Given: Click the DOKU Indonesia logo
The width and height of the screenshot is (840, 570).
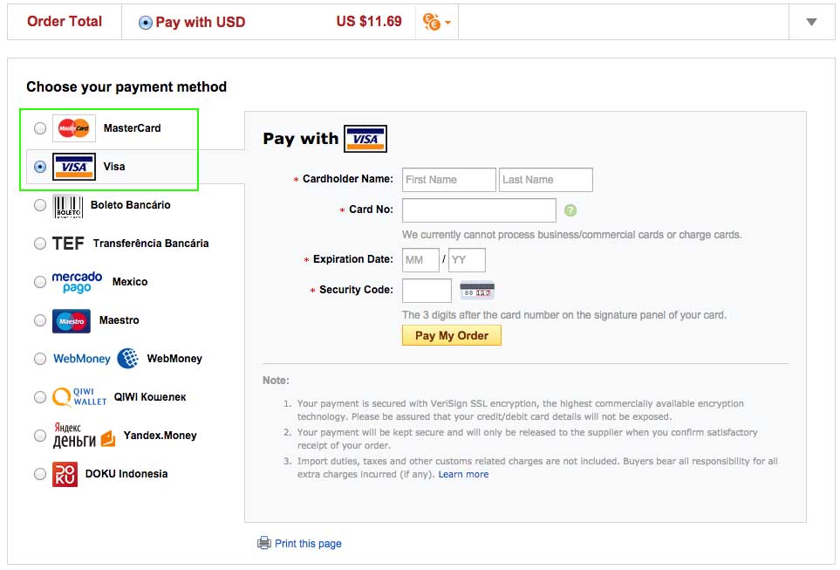Looking at the screenshot, I should 65,474.
